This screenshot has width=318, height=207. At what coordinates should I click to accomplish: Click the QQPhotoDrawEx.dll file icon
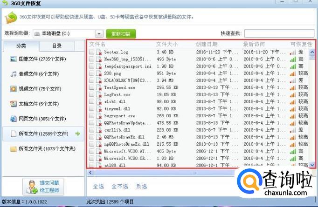coord(99,137)
